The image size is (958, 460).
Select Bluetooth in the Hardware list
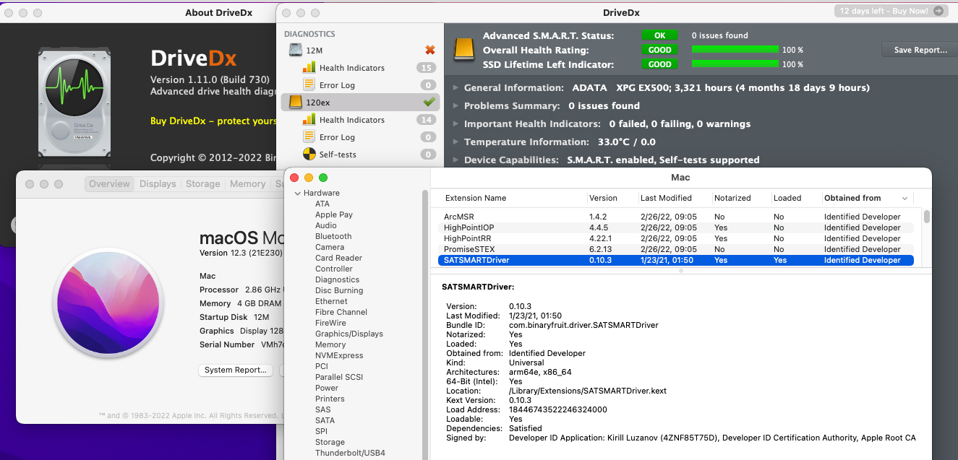tap(333, 236)
